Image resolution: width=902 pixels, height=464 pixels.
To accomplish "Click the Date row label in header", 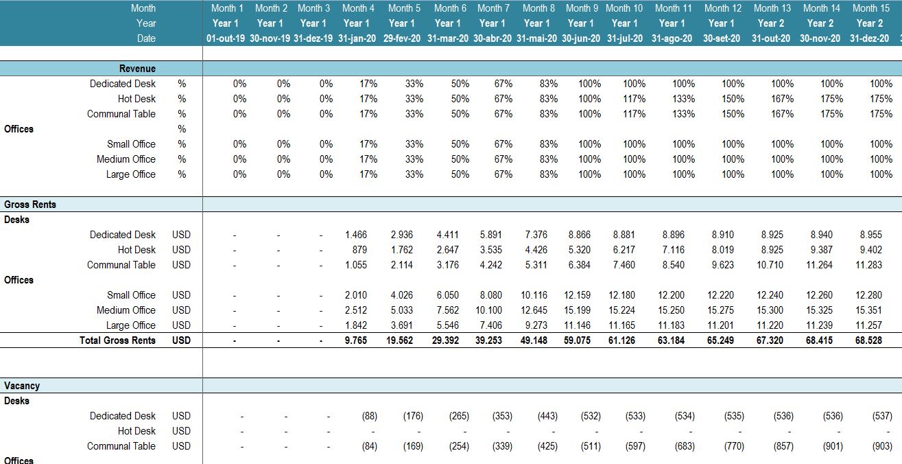I will click(146, 38).
